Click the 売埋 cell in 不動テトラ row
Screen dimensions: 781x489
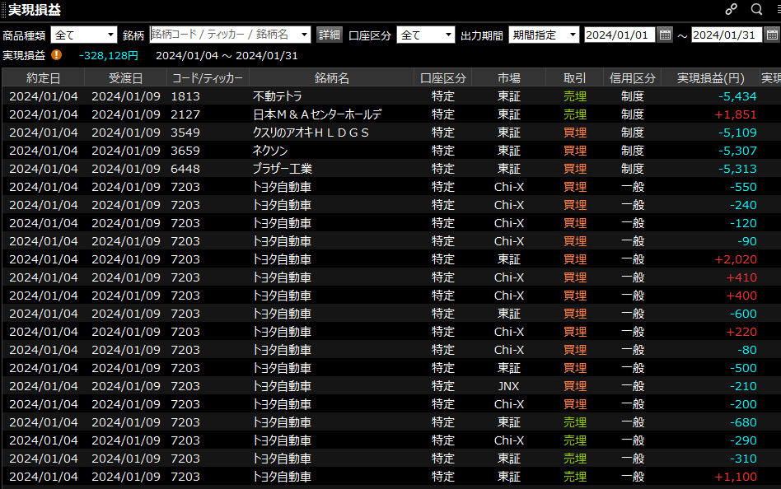pos(575,96)
